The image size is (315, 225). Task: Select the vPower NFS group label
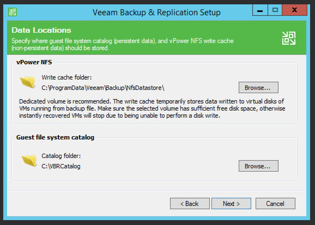click(34, 62)
